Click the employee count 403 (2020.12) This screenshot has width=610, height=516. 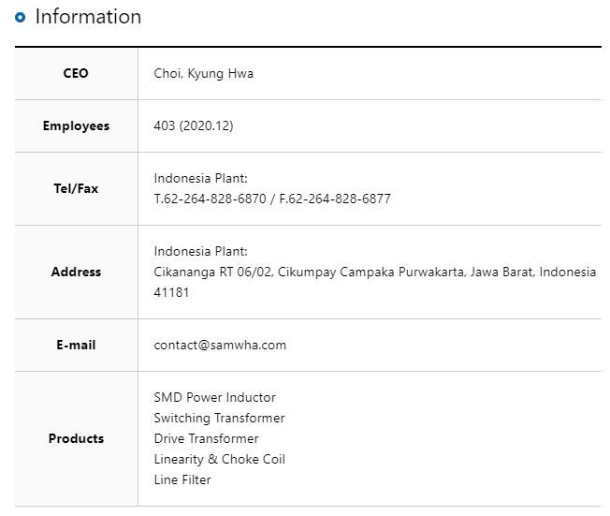(194, 125)
